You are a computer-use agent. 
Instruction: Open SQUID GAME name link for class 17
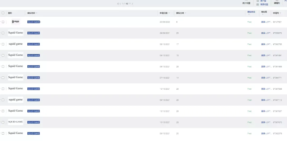pyautogui.click(x=33, y=44)
